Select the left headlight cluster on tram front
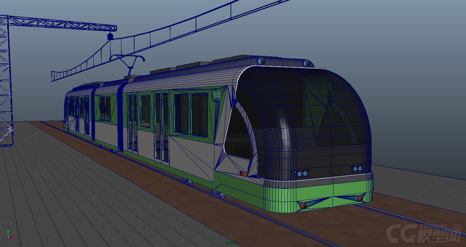 [x=301, y=173]
